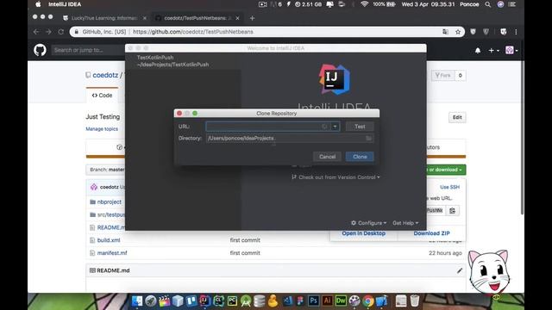552x310 pixels.
Task: Open Photoshop from the dock
Action: (313, 301)
